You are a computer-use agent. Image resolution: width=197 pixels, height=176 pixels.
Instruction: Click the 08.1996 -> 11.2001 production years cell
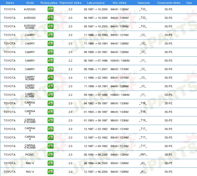(x=96, y=69)
